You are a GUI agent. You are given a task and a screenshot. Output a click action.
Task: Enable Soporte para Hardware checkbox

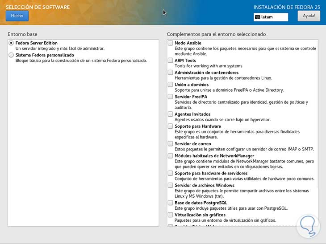(x=170, y=126)
